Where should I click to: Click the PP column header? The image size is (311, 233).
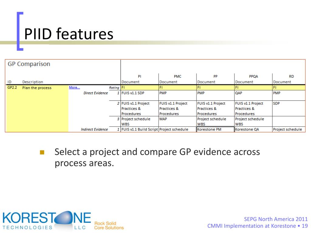pos(215,76)
